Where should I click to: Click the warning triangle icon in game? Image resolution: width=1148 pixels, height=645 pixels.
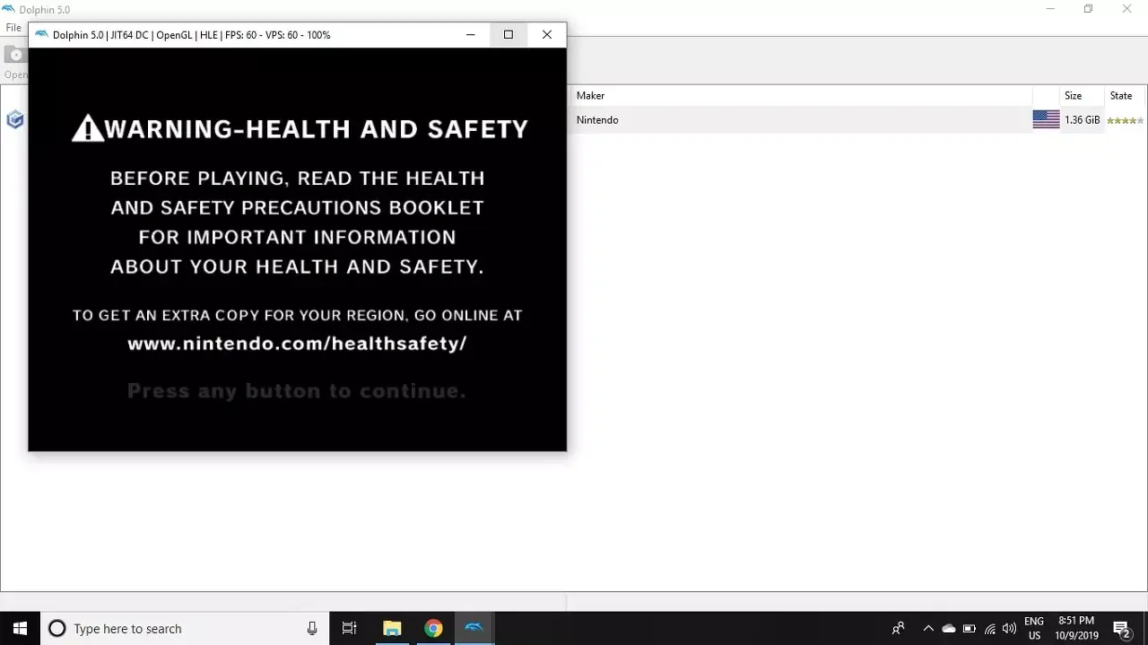click(x=88, y=128)
